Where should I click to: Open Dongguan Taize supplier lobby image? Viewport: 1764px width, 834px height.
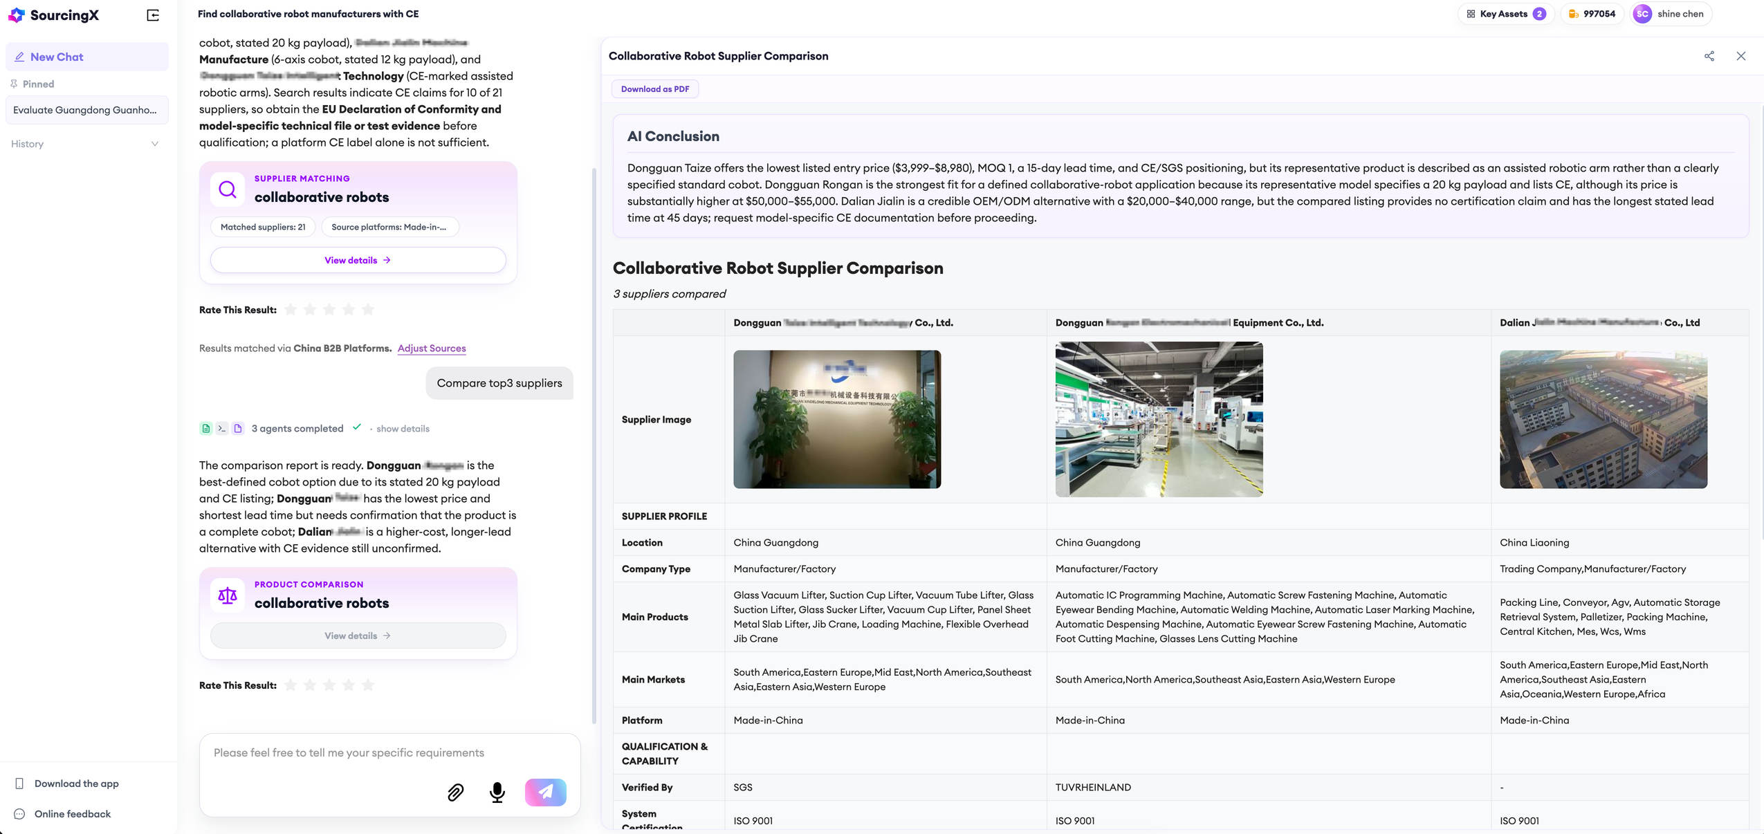coord(837,420)
